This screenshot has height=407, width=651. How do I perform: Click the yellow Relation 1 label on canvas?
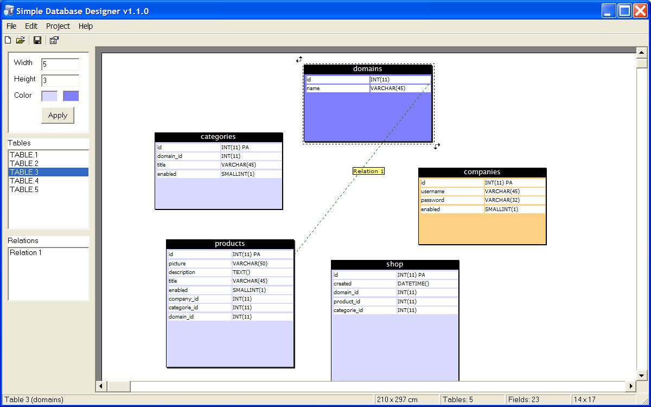point(368,171)
